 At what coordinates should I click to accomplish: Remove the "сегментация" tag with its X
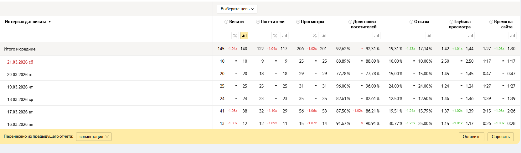(107, 137)
